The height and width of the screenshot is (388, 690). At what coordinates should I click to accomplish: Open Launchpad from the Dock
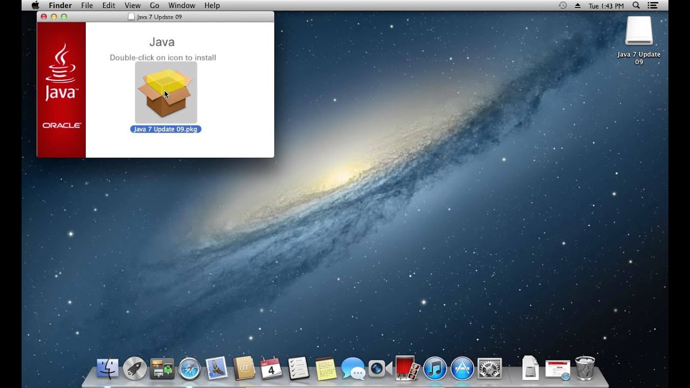click(135, 369)
